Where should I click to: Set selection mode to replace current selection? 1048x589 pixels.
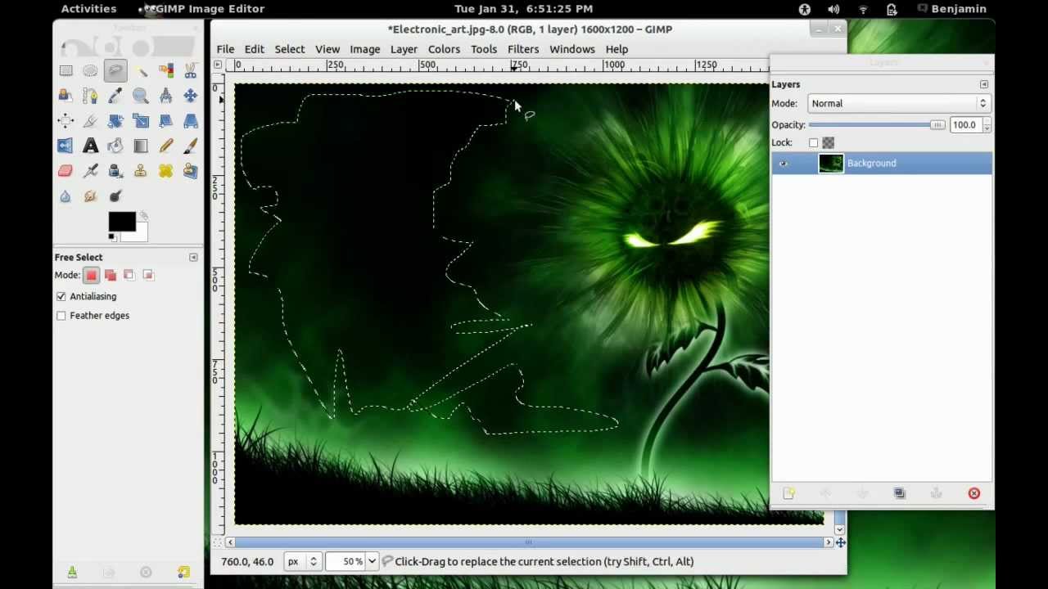click(x=92, y=275)
